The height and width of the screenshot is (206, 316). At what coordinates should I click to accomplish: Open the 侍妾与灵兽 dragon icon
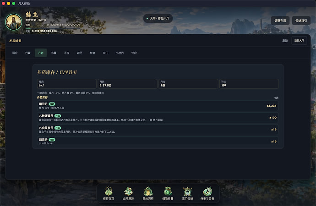tap(207, 193)
